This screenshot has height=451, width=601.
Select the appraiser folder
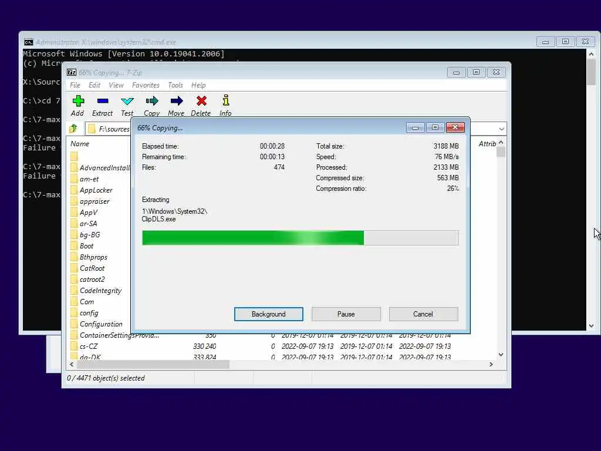click(x=94, y=201)
